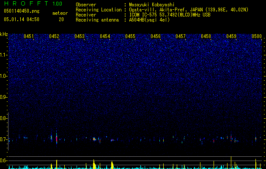Image resolution: width=266 pixels, height=169 pixels.
Task: Click the name Masayuki Kobayashi
Action: click(152, 5)
